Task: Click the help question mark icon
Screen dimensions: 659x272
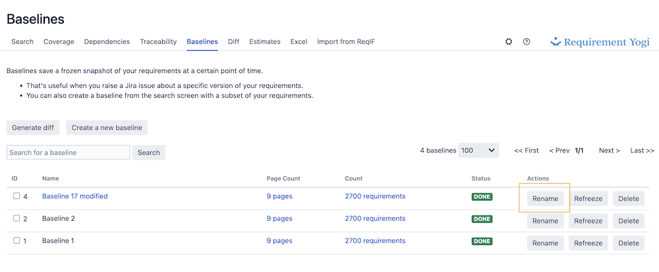Action: click(x=527, y=41)
